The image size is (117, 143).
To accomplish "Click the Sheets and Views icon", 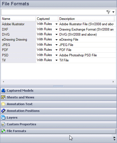I will click(3, 97).
